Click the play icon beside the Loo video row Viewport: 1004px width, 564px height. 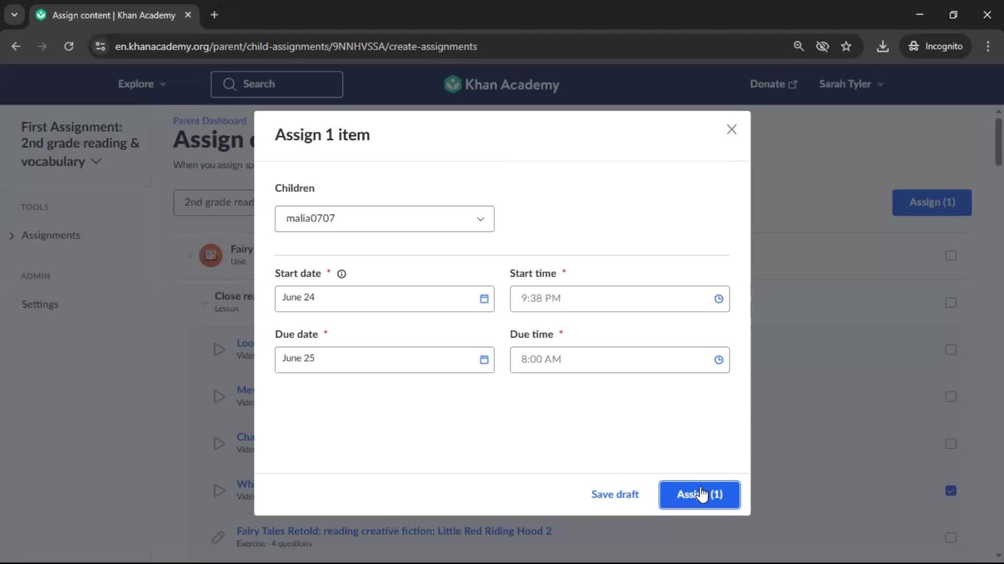pyautogui.click(x=219, y=349)
